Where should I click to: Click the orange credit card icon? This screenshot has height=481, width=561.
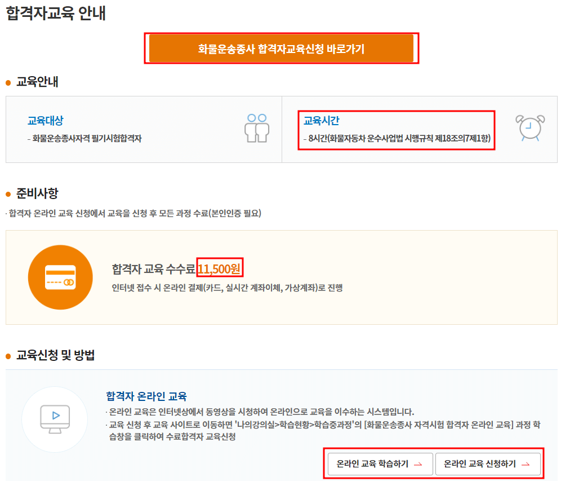click(60, 277)
